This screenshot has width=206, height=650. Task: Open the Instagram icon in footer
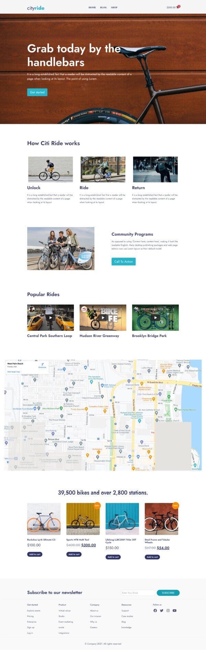[x=168, y=611]
